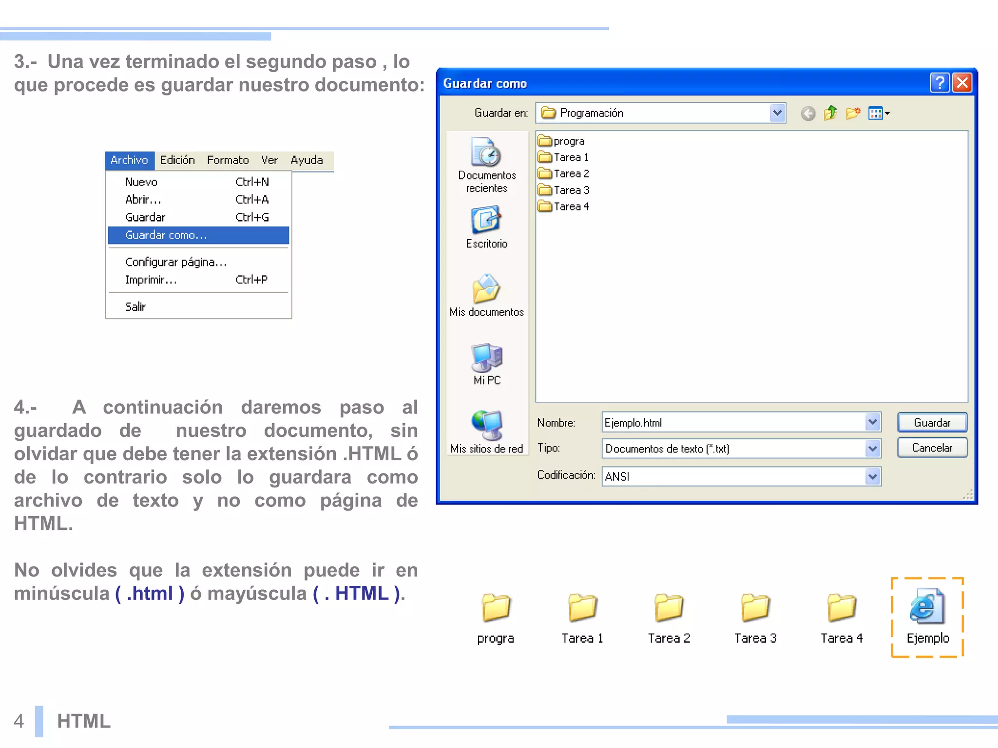Select the Tarea 4 folder in file list

(563, 206)
